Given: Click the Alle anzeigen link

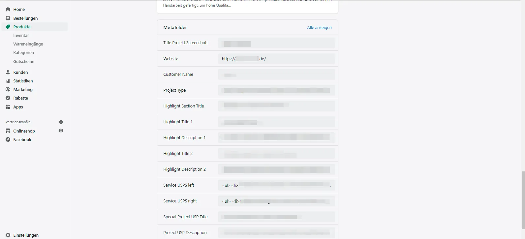Looking at the screenshot, I should coord(319,27).
